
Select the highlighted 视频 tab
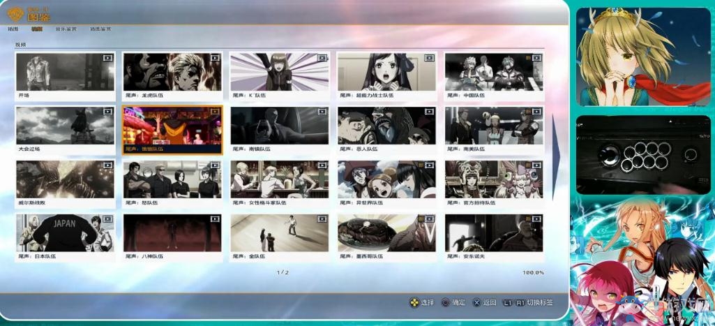[36, 29]
